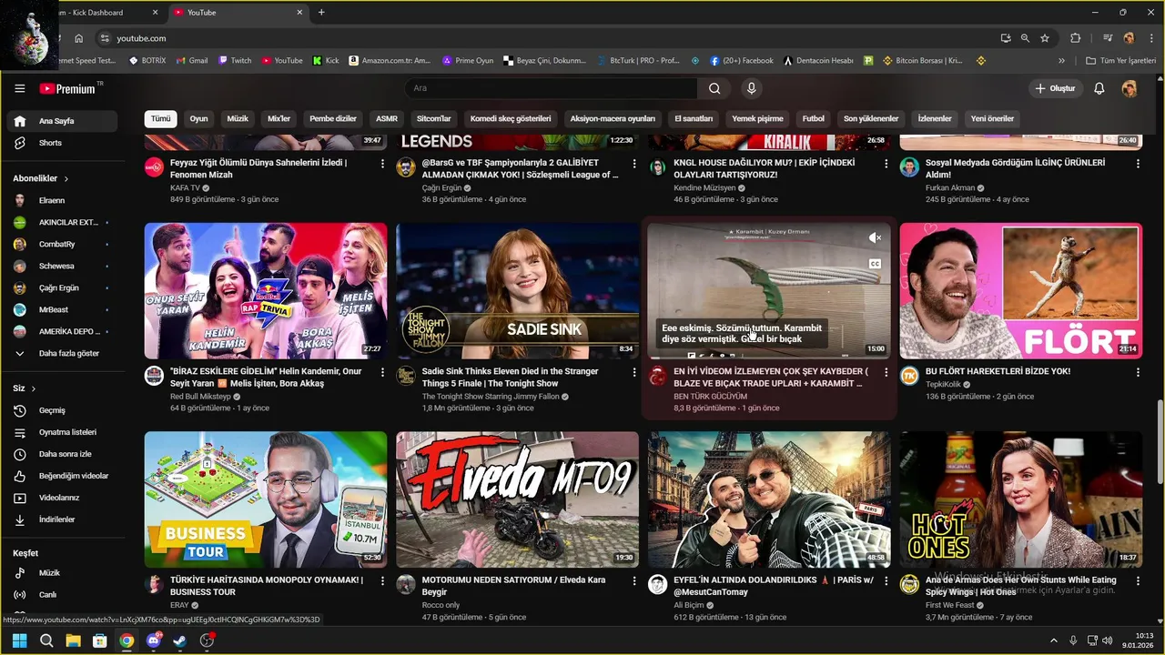The height and width of the screenshot is (655, 1165).
Task: Open the account avatar menu
Action: (1130, 88)
